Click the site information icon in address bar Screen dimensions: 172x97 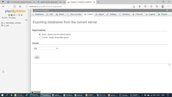[x=26, y=6]
